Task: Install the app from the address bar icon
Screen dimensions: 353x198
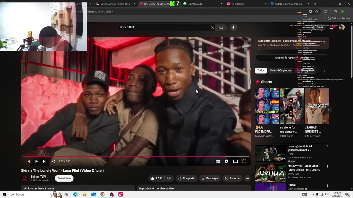Action: [x=311, y=12]
